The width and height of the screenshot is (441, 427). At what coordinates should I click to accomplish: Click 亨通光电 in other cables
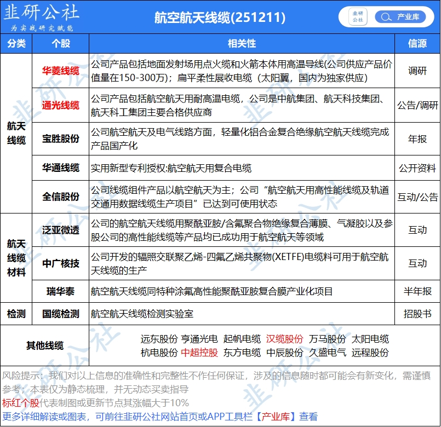pyautogui.click(x=199, y=339)
